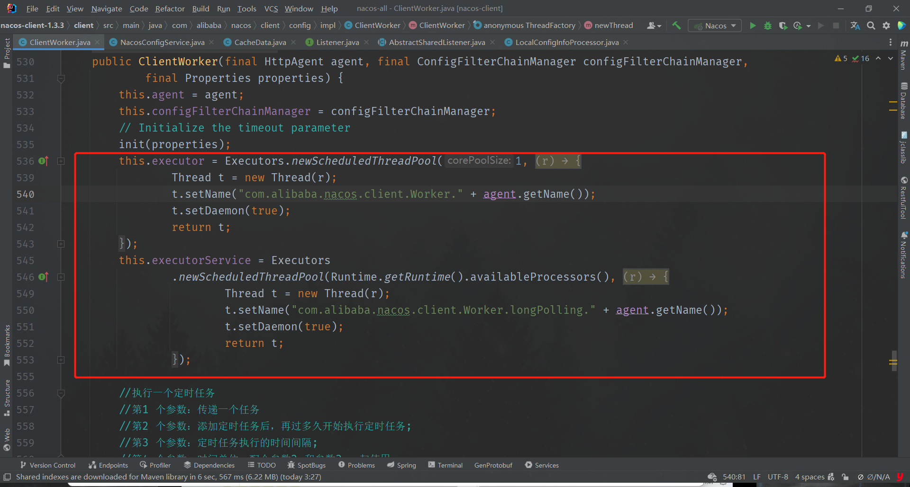Change UTF-8 file encoding
The height and width of the screenshot is (487, 910).
click(x=778, y=477)
